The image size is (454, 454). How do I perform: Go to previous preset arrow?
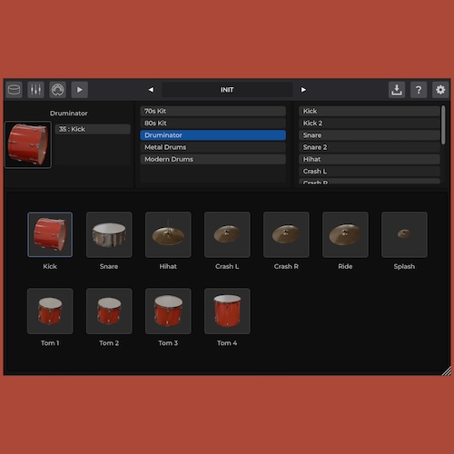click(x=151, y=90)
